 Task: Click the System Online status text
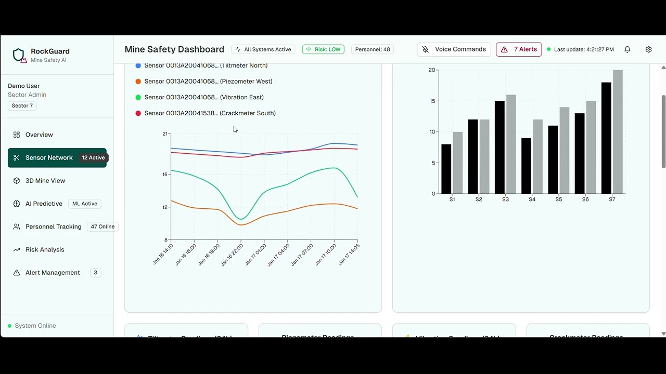(x=35, y=326)
